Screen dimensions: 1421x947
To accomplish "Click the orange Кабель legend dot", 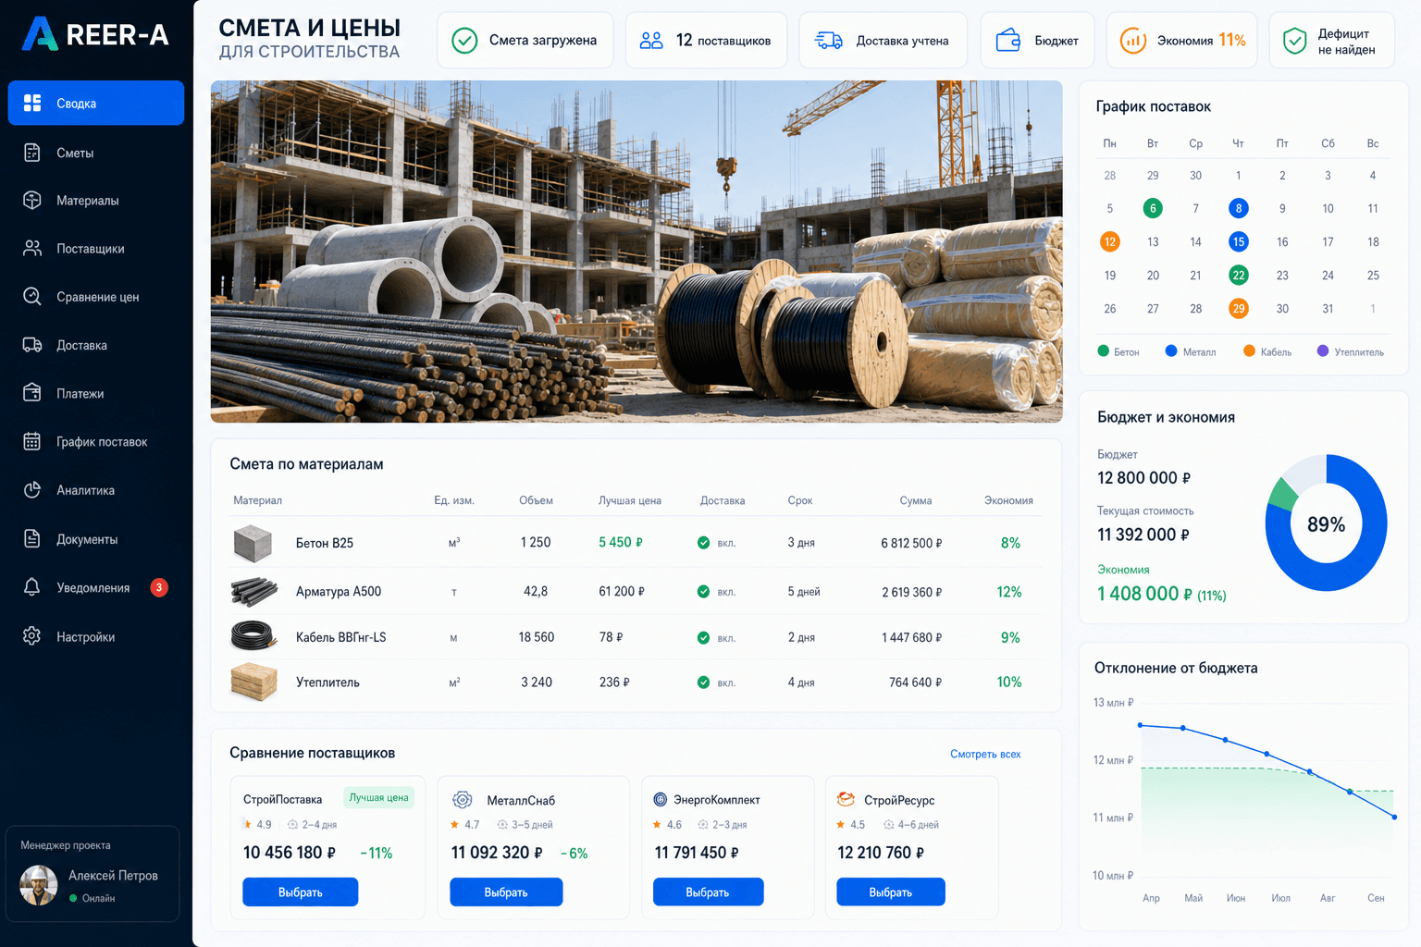I will point(1249,351).
